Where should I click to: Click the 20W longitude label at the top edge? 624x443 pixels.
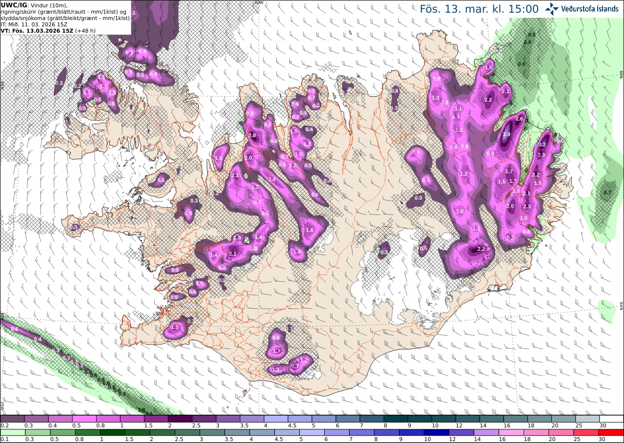258,2
